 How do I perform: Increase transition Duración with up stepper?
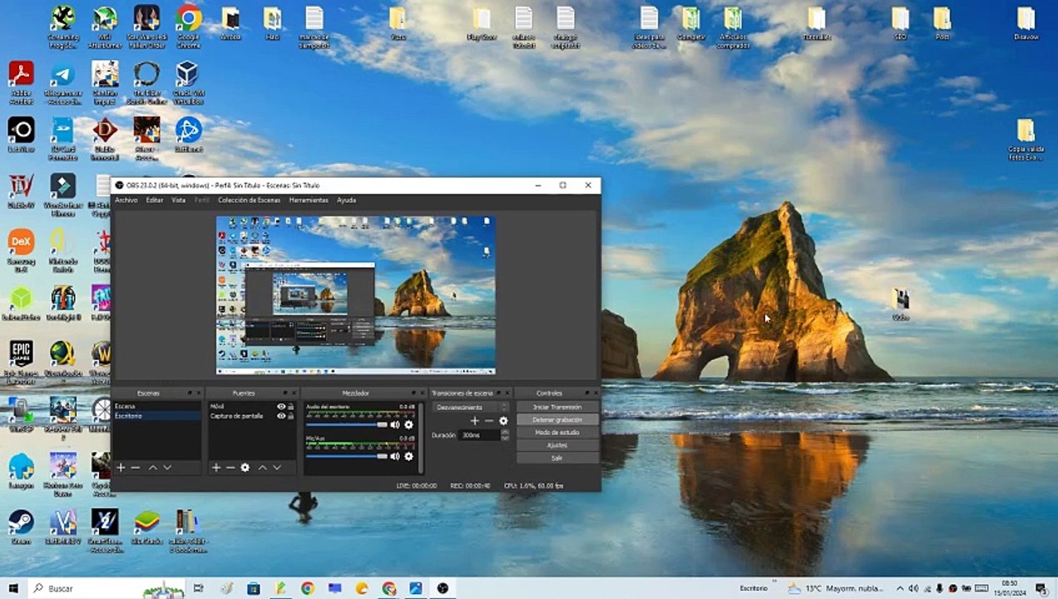tap(505, 432)
